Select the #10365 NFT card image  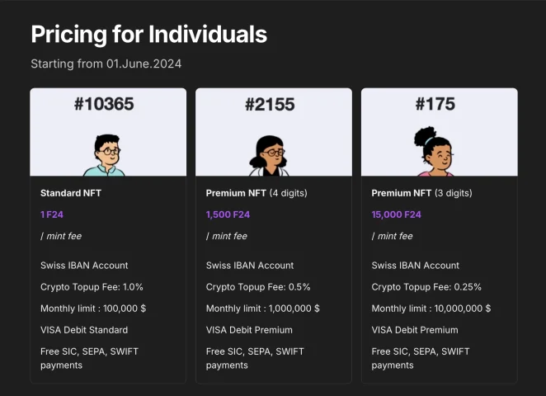click(x=108, y=132)
